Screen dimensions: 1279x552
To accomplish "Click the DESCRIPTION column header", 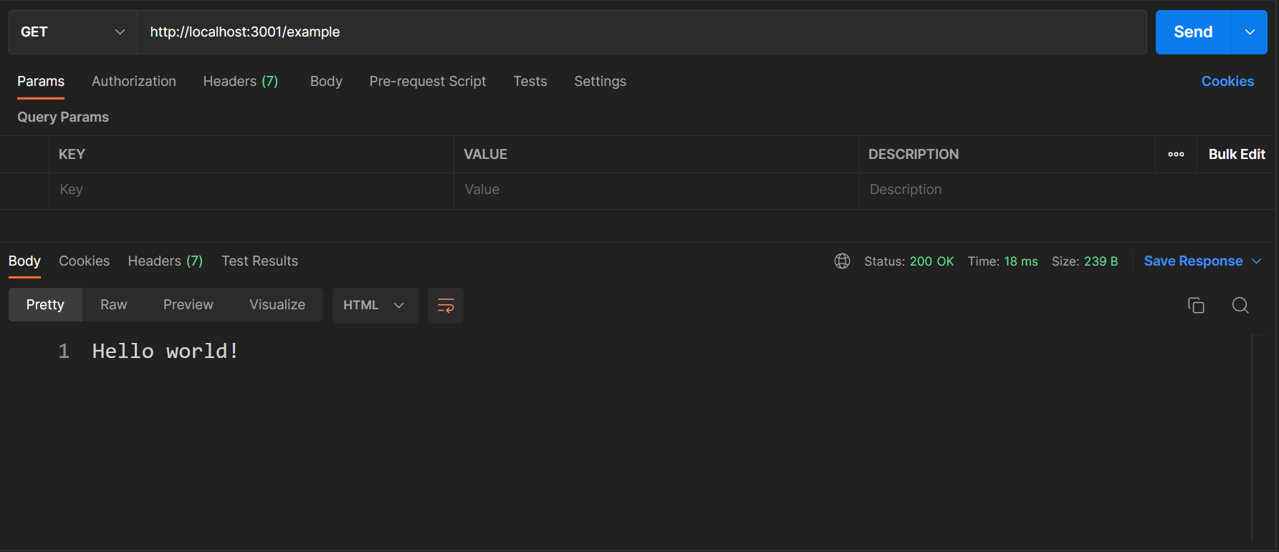I will (x=914, y=155).
